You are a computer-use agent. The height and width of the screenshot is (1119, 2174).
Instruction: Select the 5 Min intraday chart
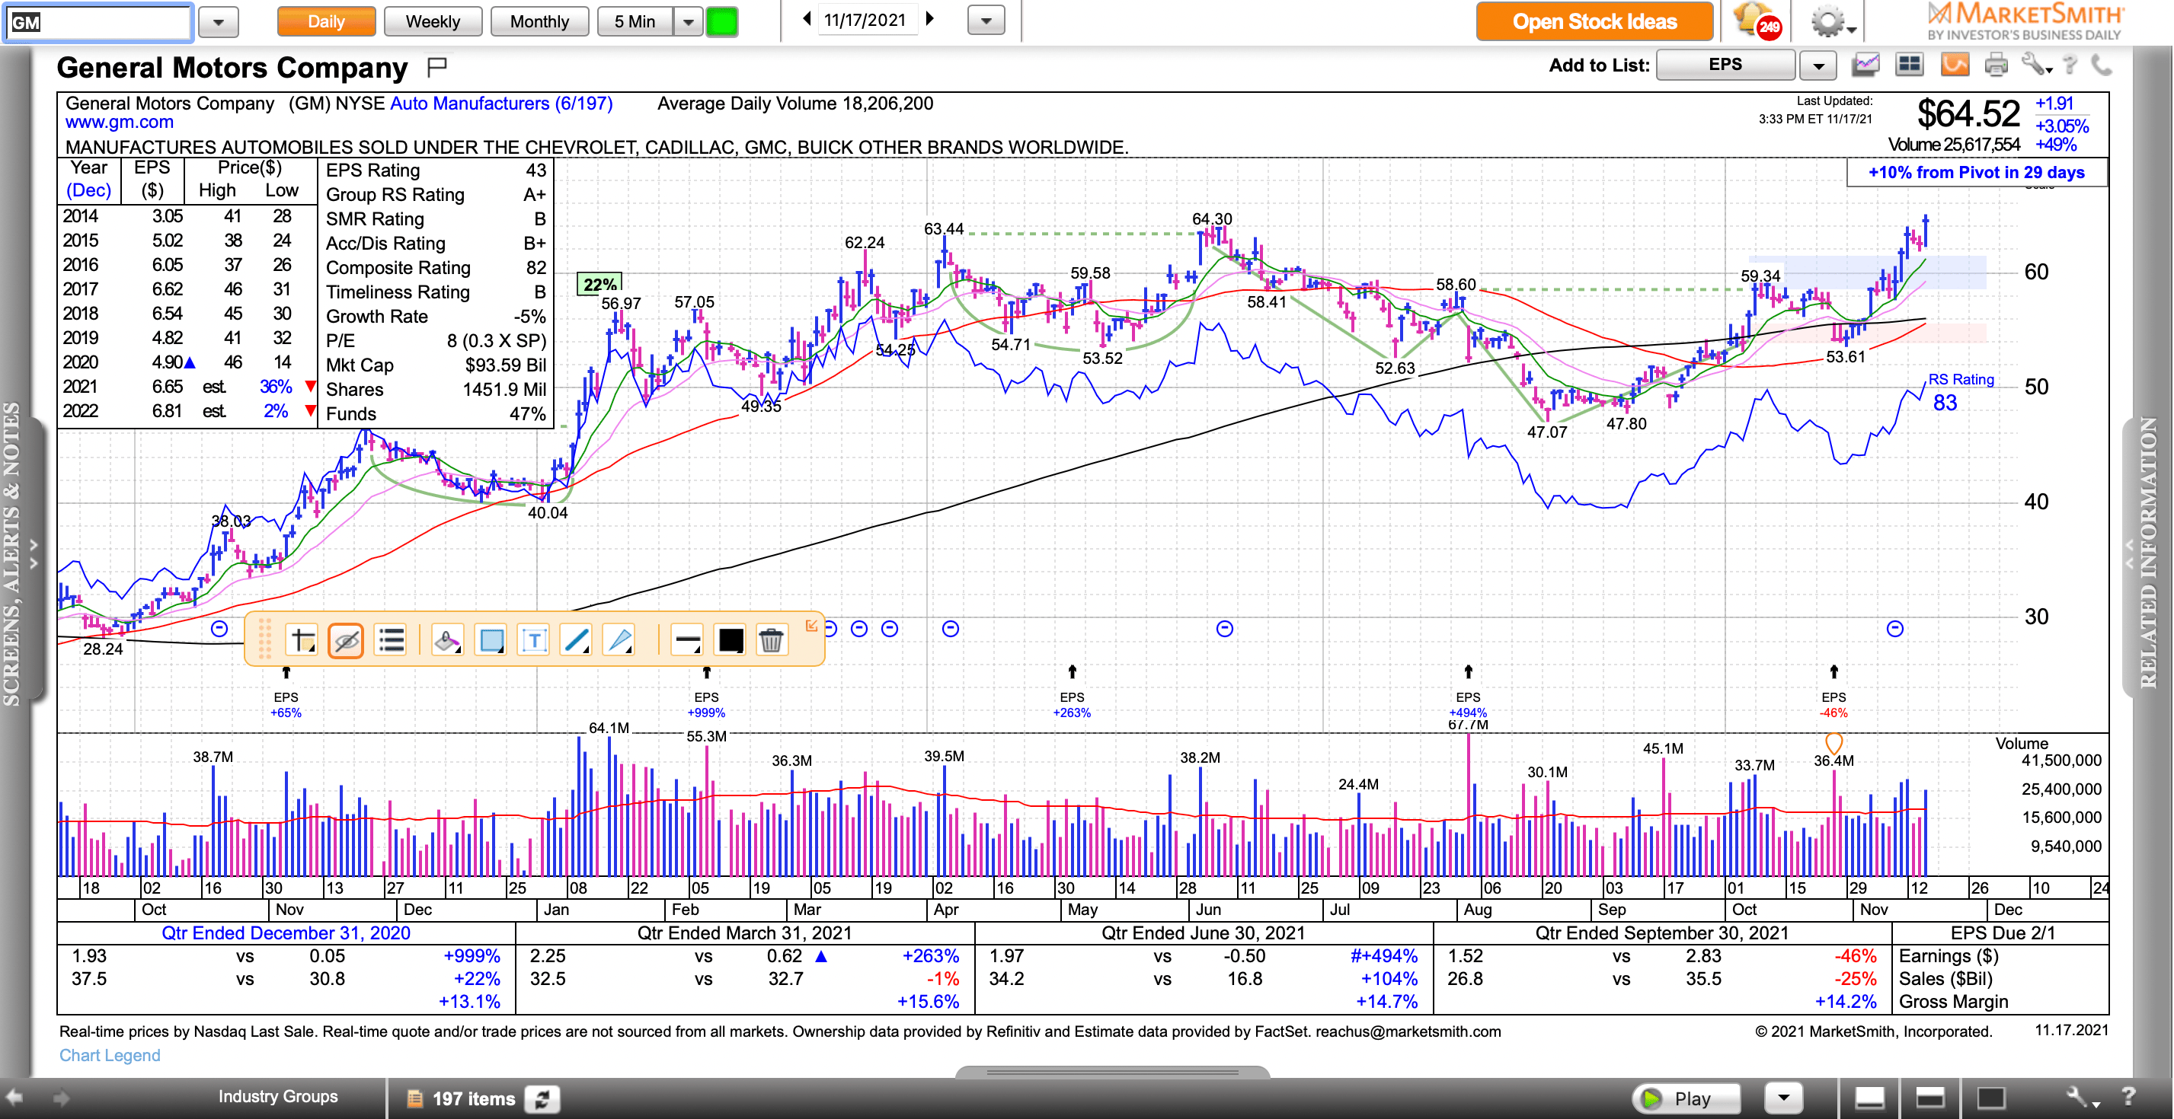(635, 21)
